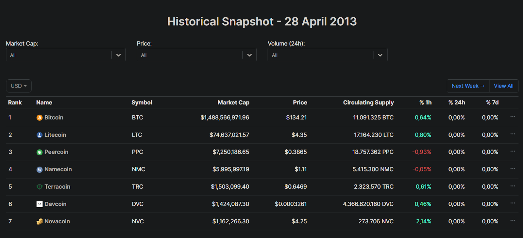Click circulating supply 17.164.230 LTC

pos(374,135)
